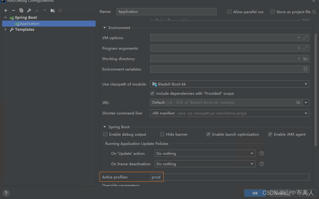
Task: Browse for a working directory
Action: pyautogui.click(x=305, y=59)
